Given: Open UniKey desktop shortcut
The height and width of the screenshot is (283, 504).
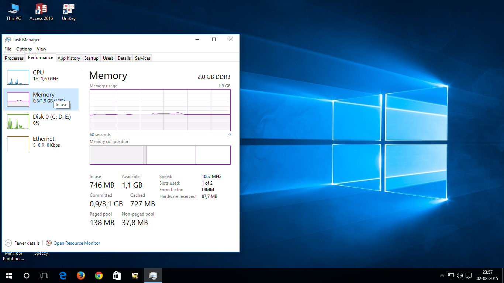Looking at the screenshot, I should pyautogui.click(x=69, y=12).
